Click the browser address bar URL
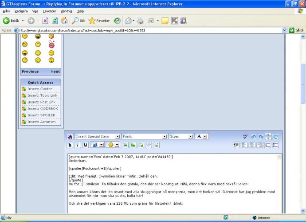The image size is (306, 222). tap(146, 30)
